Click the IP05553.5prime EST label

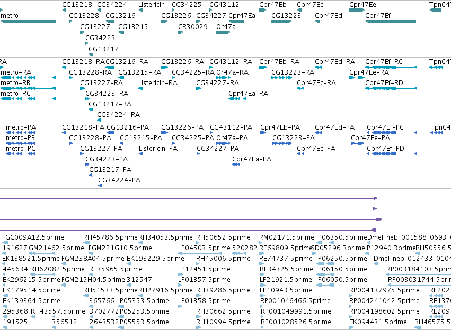click(143, 322)
